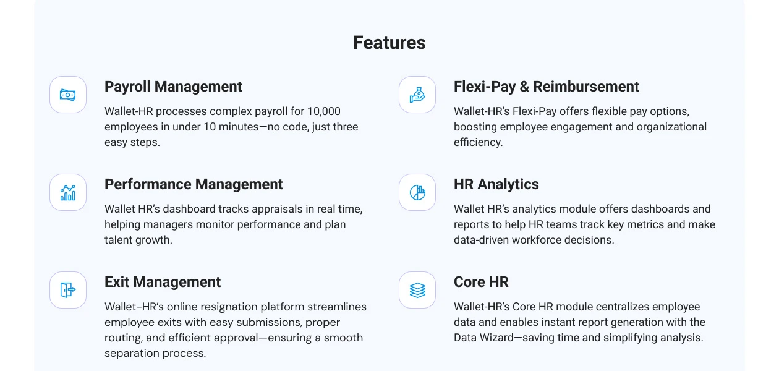Open the Core HR heading
The height and width of the screenshot is (371, 779).
481,282
